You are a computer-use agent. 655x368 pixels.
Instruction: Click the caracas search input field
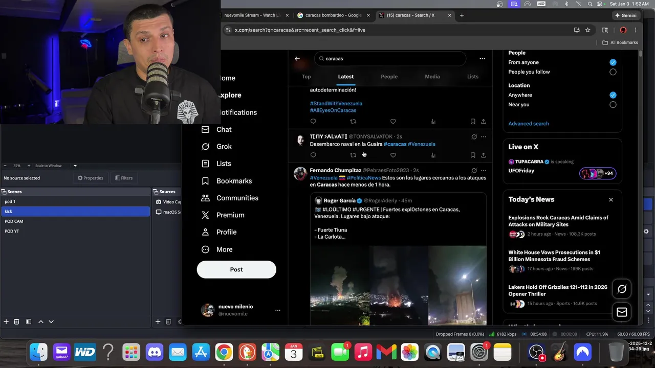click(390, 59)
